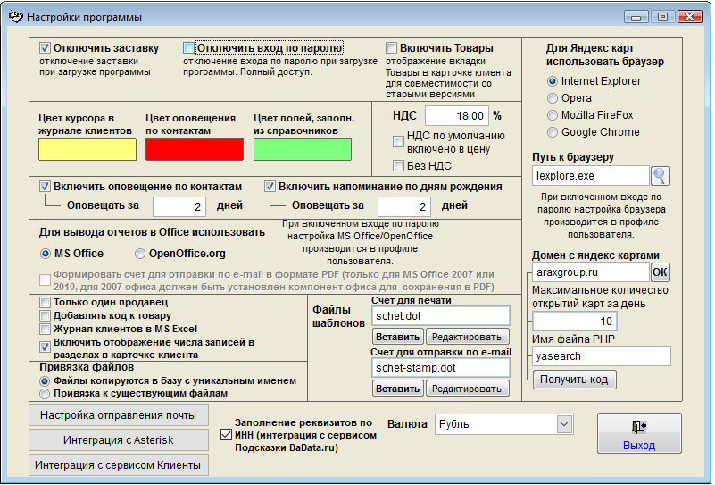The height and width of the screenshot is (485, 715).
Task: Select the Google Chrome browser radio button
Action: pyautogui.click(x=553, y=132)
